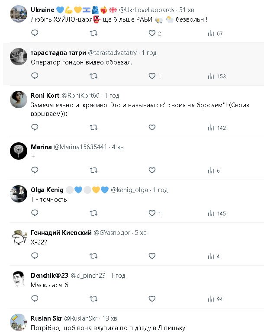Repost Marina's plus-sign tweet
The height and width of the screenshot is (334, 264).
click(x=93, y=170)
